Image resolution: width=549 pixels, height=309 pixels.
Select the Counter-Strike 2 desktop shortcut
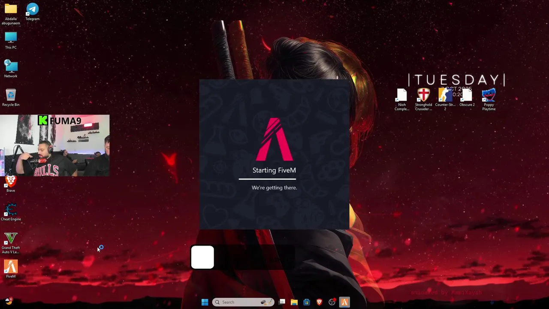445,100
